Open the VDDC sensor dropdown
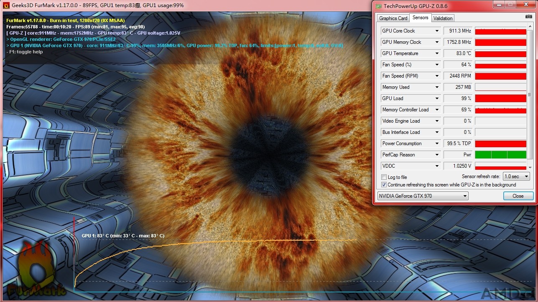The image size is (538, 302). click(437, 166)
